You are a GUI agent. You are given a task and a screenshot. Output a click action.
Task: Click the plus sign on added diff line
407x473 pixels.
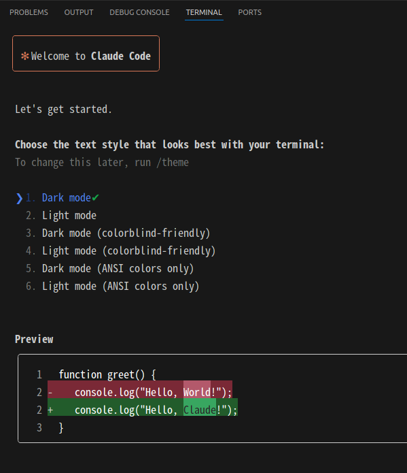pos(50,410)
